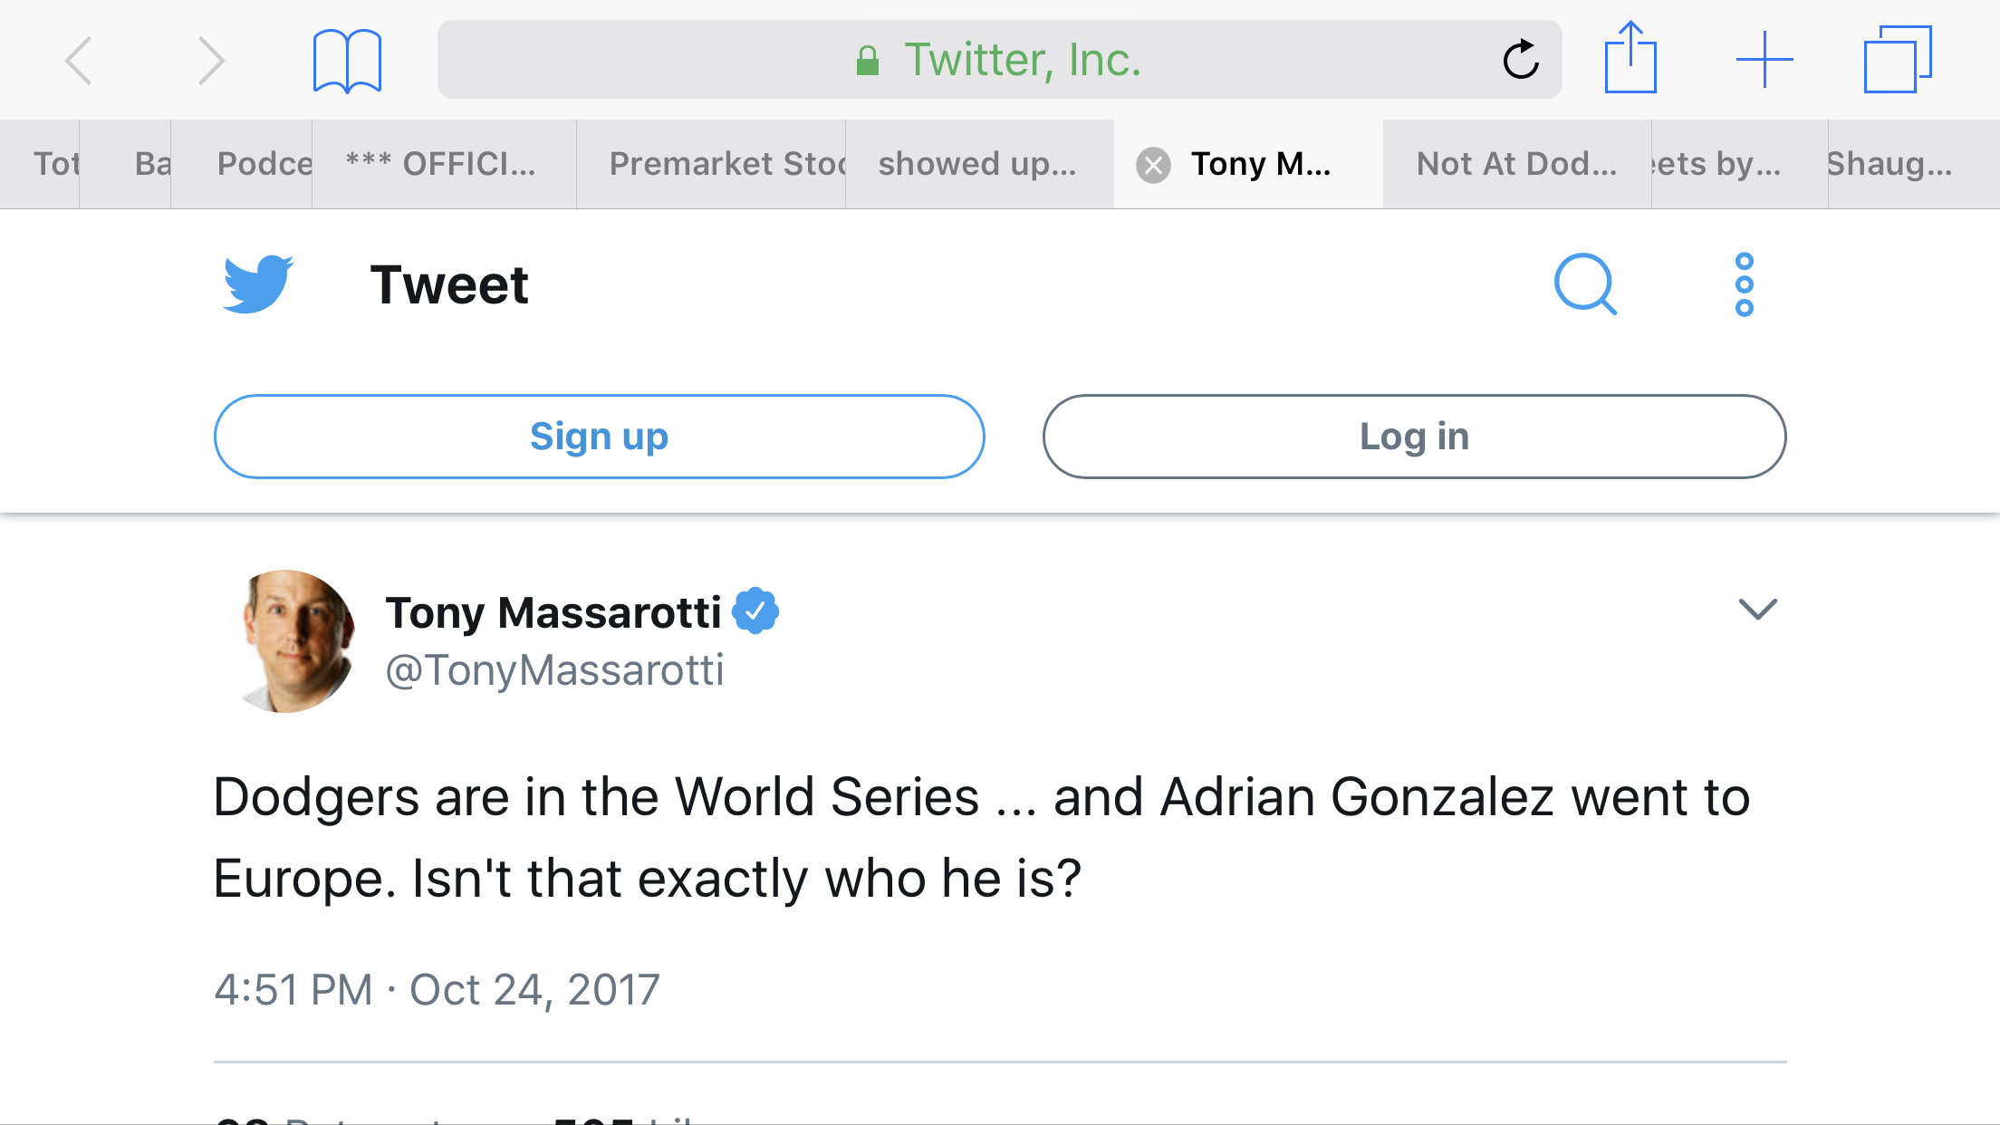This screenshot has height=1125, width=2000.
Task: Switch to the *** OFFICI... tab
Action: tap(441, 164)
